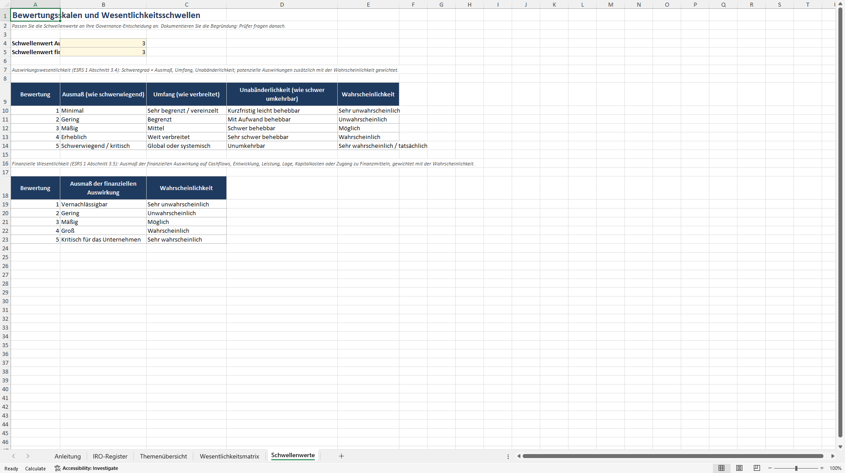Click cell 'Groß'

tap(103, 231)
